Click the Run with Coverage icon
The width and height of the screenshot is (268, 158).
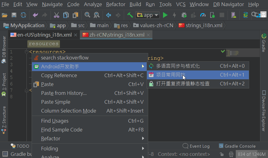coord(193,15)
